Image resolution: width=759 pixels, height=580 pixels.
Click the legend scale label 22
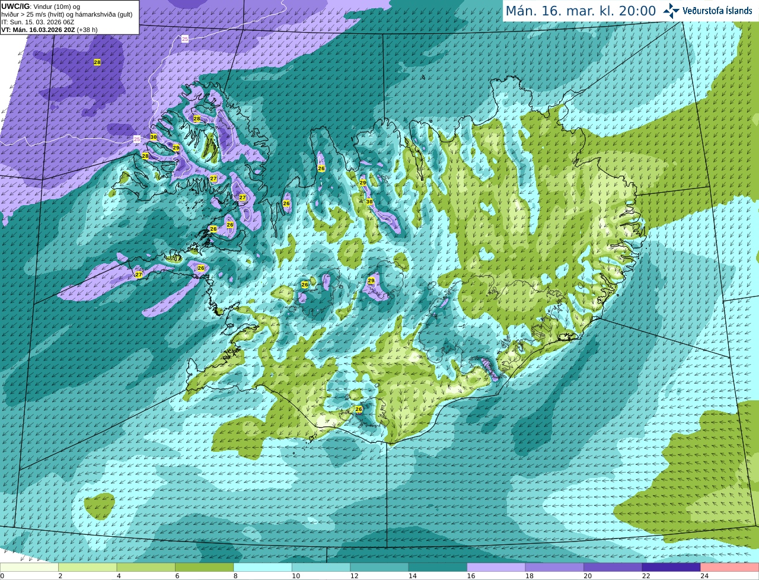click(646, 576)
